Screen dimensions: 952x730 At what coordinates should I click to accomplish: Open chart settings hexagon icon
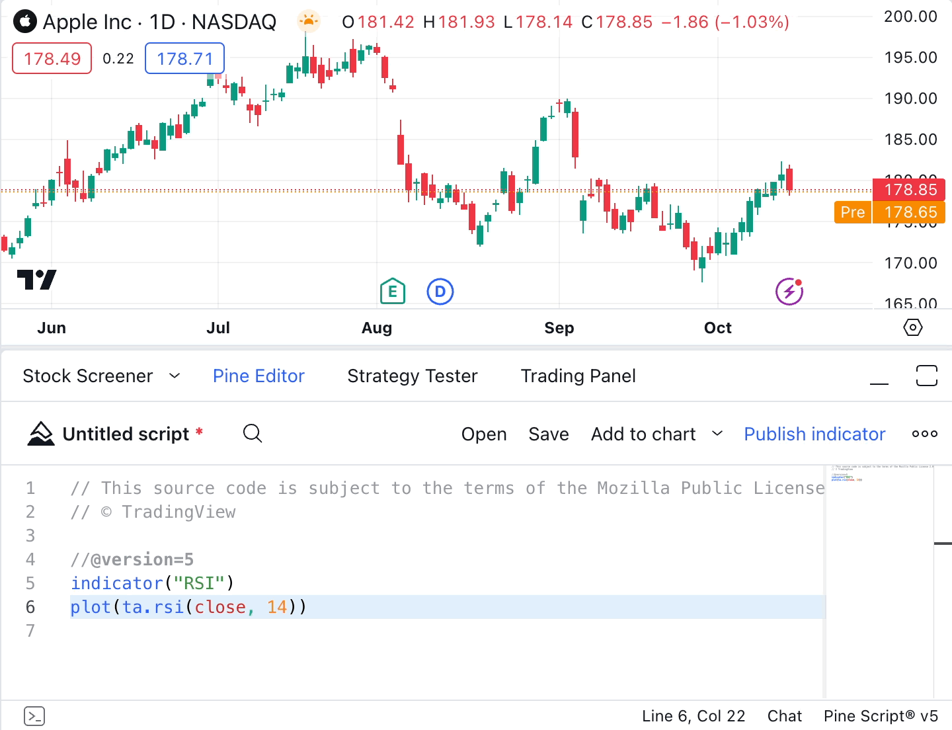click(x=913, y=327)
